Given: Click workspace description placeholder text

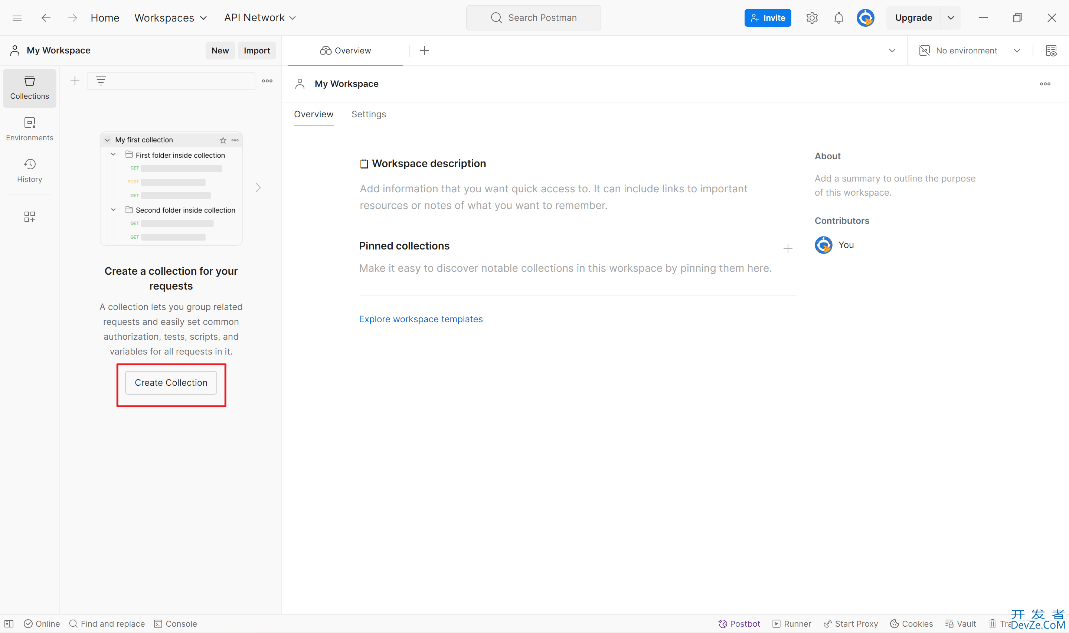Looking at the screenshot, I should 553,197.
